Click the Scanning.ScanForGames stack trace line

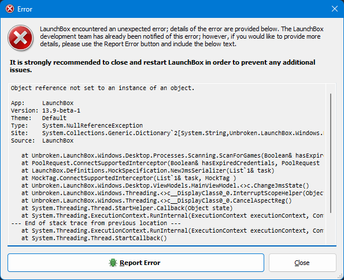[x=172, y=155]
